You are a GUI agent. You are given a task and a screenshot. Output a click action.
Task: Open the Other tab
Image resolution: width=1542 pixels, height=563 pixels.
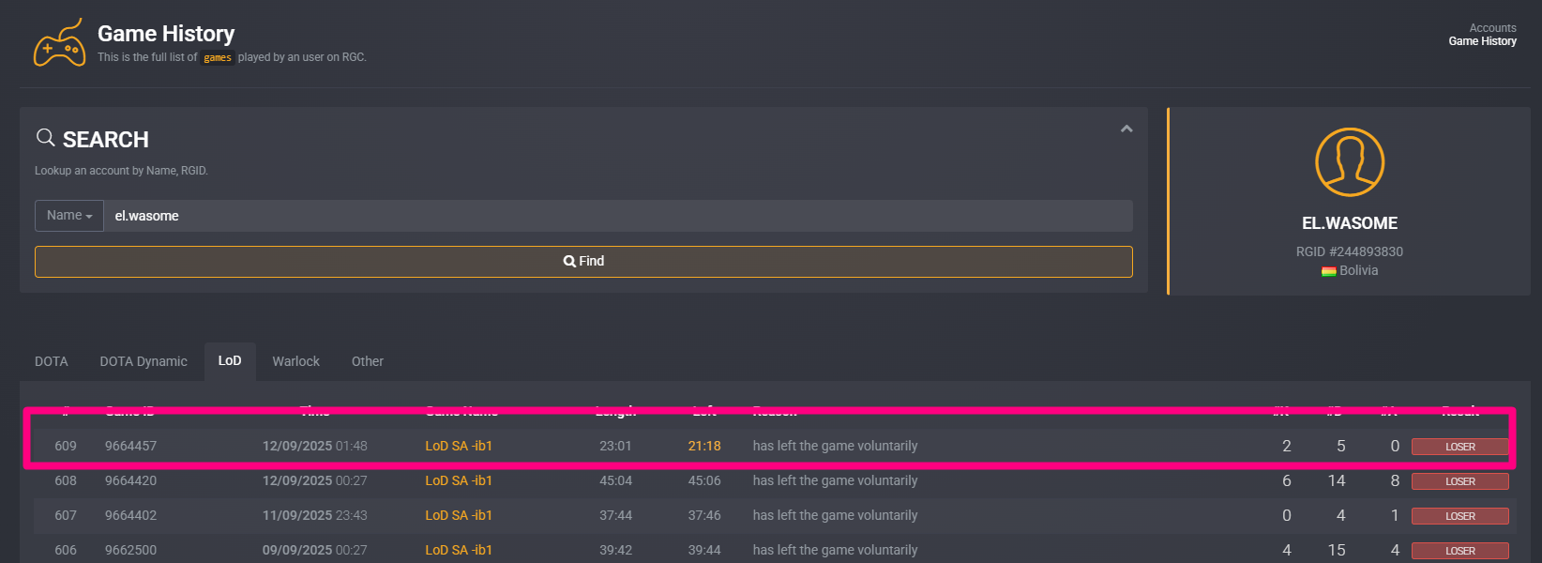pos(368,361)
